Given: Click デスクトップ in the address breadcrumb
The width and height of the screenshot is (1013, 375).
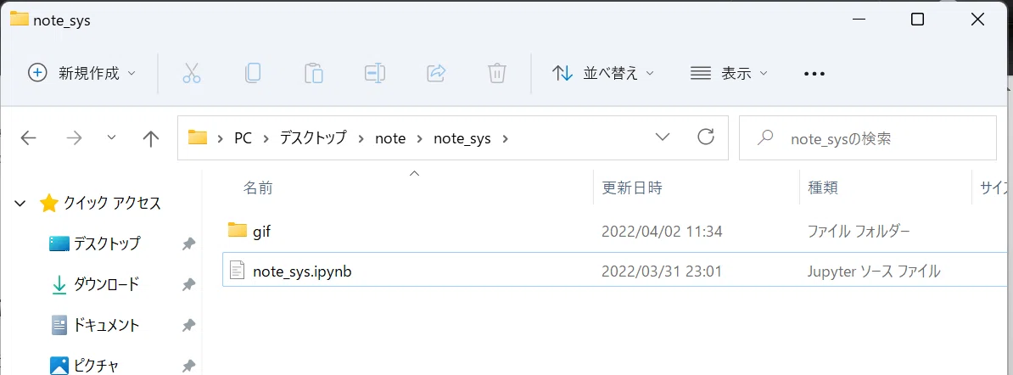Looking at the screenshot, I should point(313,137).
